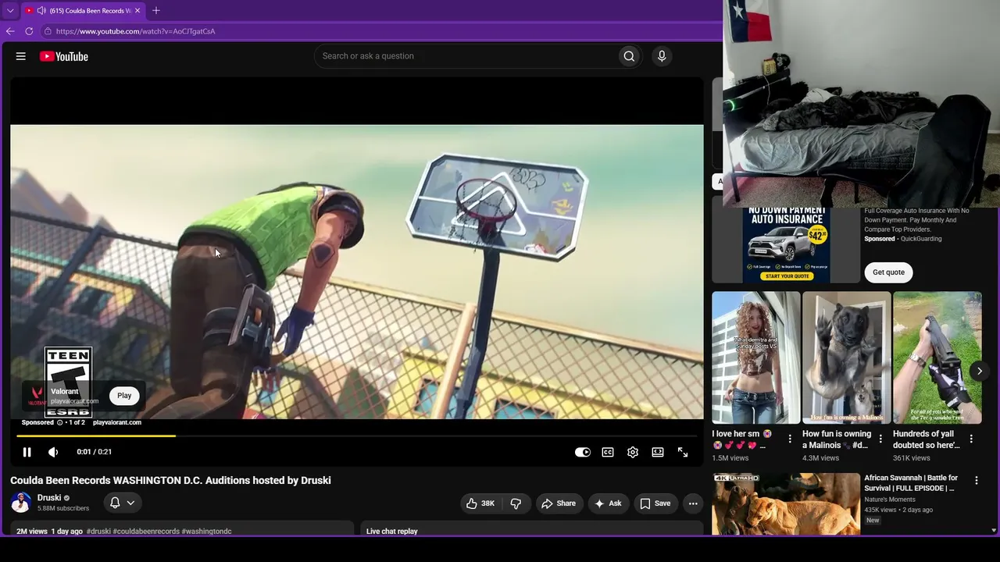1000x562 pixels.
Task: Mute the video volume
Action: (53, 452)
